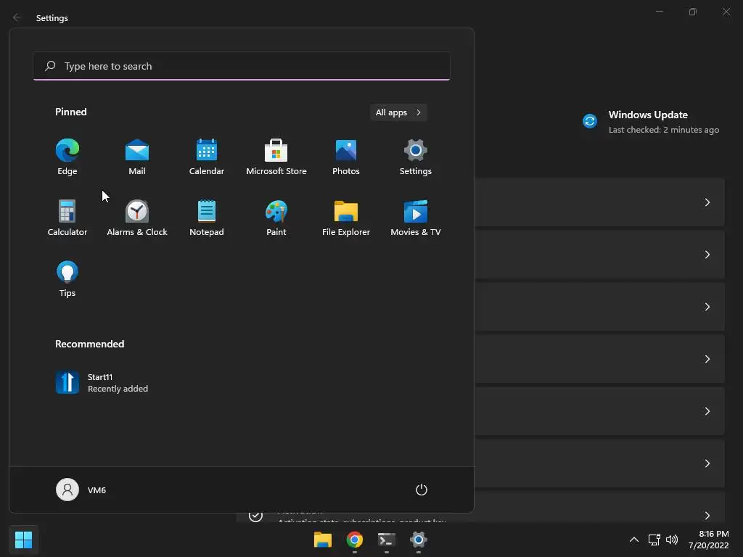Open the Edge browser from pinned apps
Viewport: 743px width, 557px height.
coord(67,157)
